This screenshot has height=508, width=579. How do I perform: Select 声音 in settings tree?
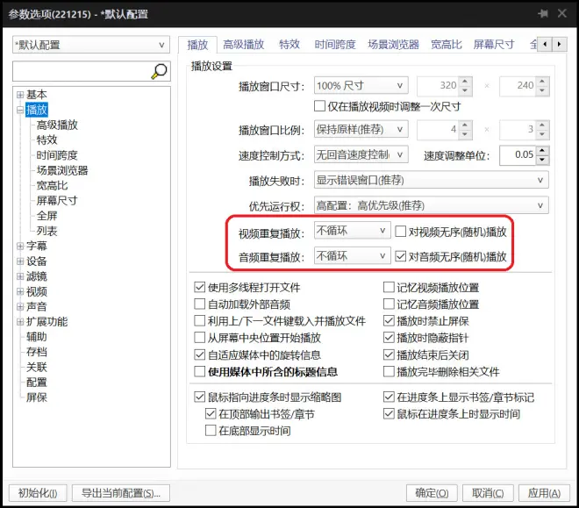coord(37,306)
